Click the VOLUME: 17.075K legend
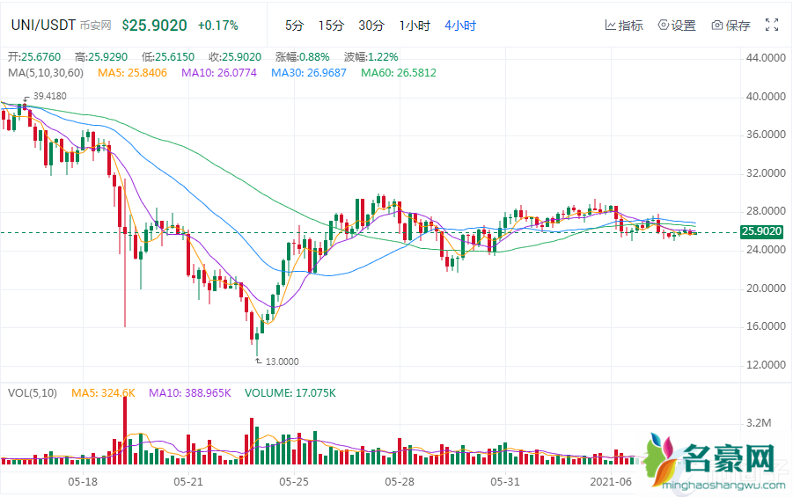Screen dimensions: 793x497 point(290,393)
